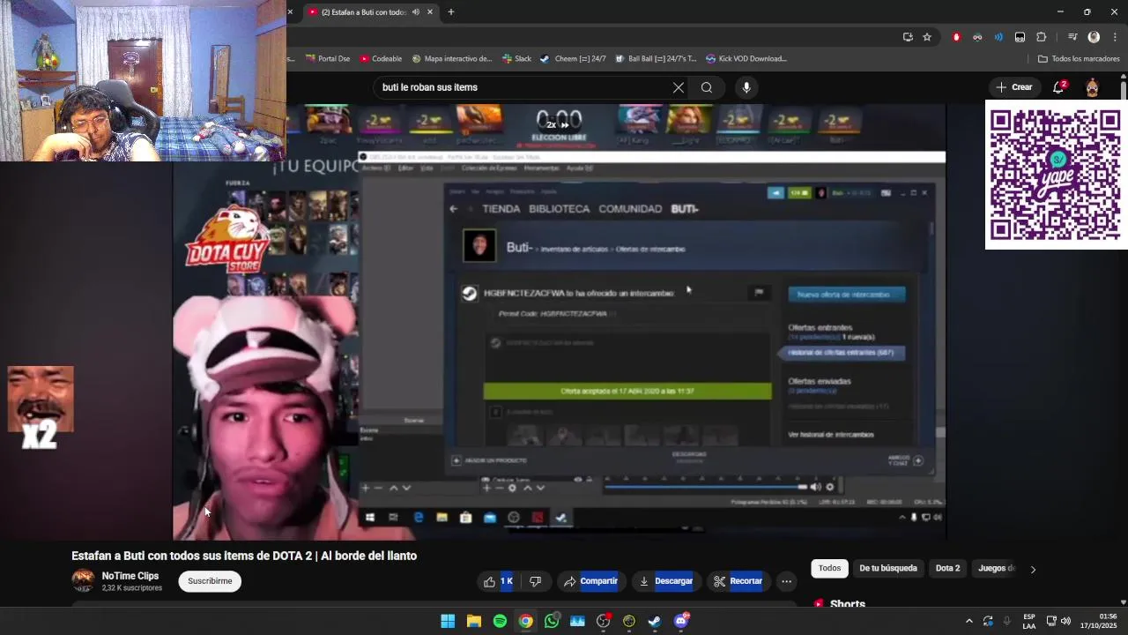The height and width of the screenshot is (635, 1128).
Task: Open File Explorer from the taskbar
Action: click(x=474, y=621)
